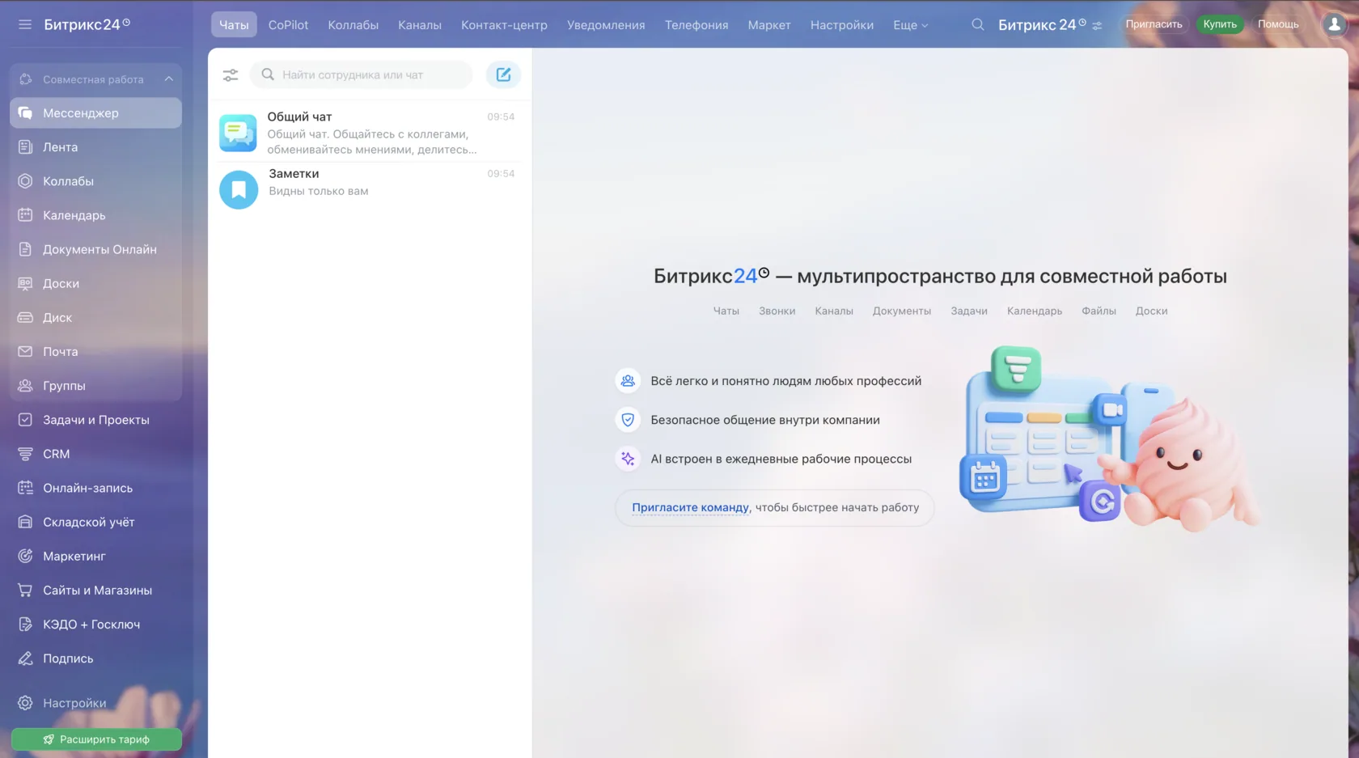Switch to the Каналы tab
Screen dimensions: 1359x758
tap(420, 25)
